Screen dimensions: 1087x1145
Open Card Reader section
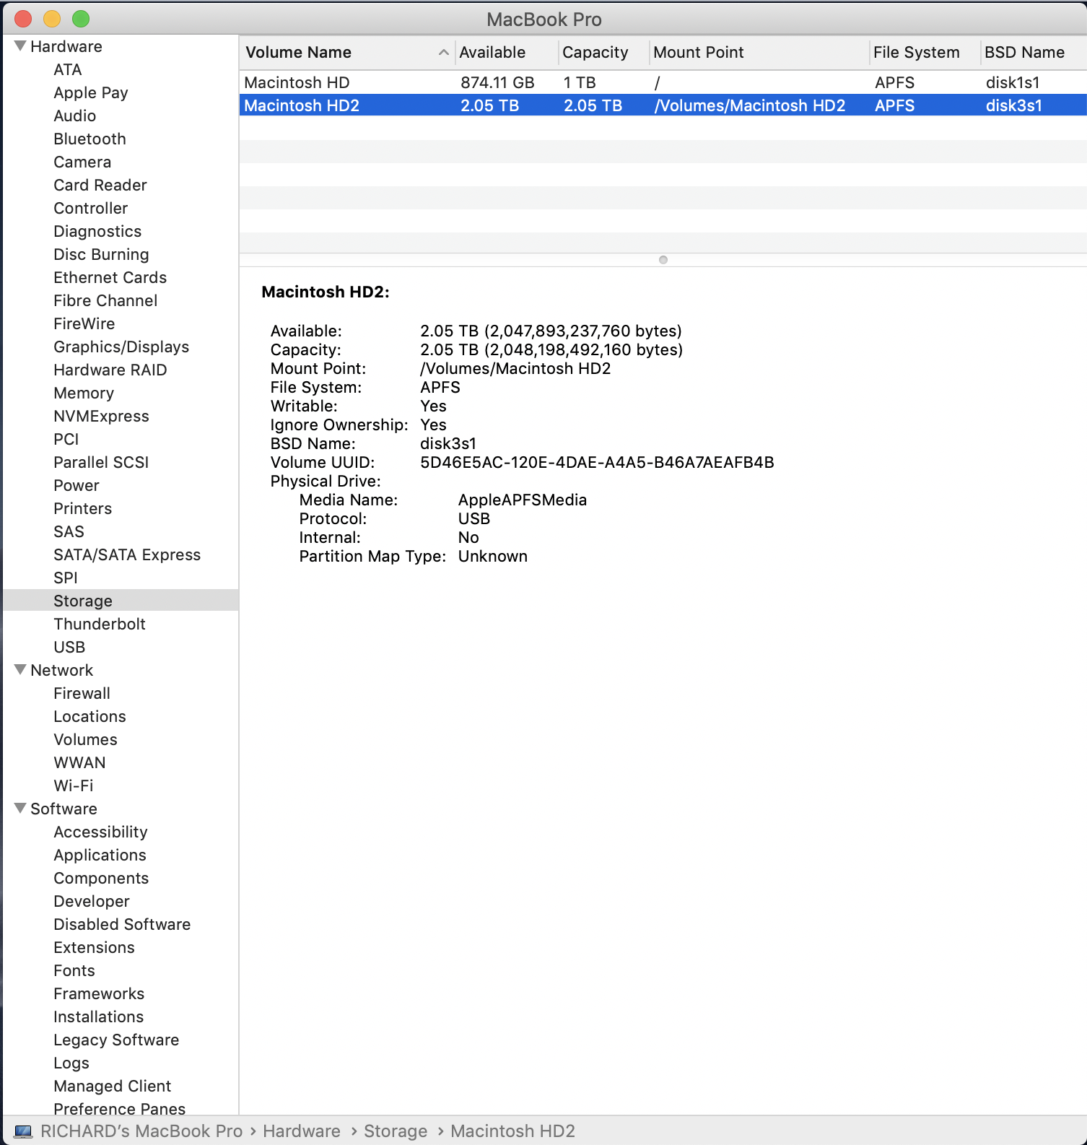click(x=100, y=185)
